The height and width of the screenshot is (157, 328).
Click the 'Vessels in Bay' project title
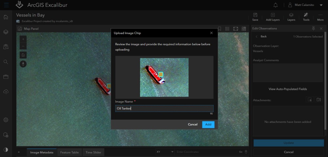31,15
